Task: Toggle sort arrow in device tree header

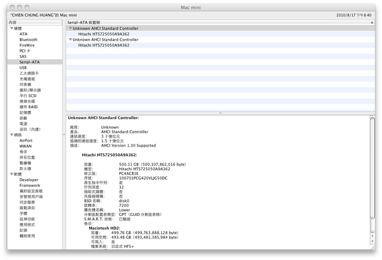Action: pos(372,22)
